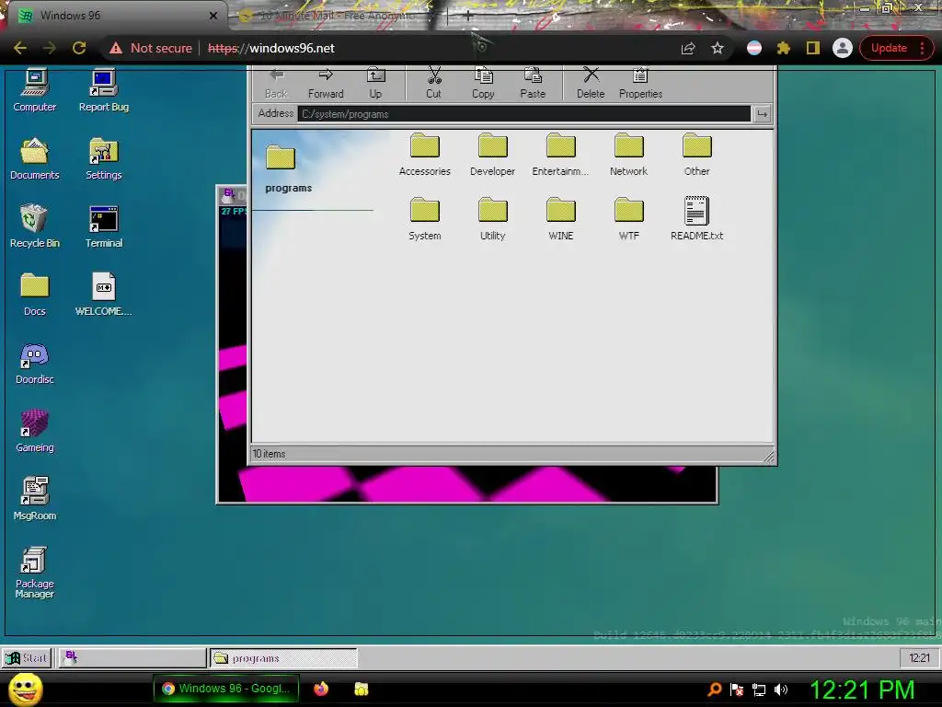Image resolution: width=942 pixels, height=707 pixels.
Task: Open the browser profile avatar
Action: tap(843, 48)
